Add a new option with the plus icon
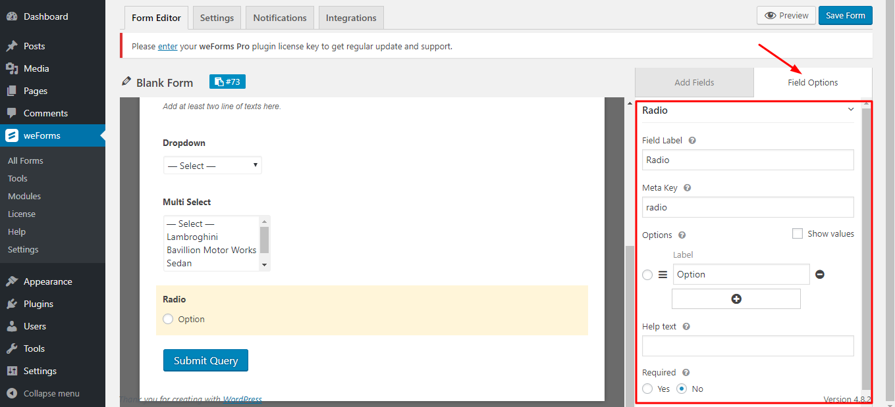Viewport: 895px width, 407px height. tap(736, 299)
